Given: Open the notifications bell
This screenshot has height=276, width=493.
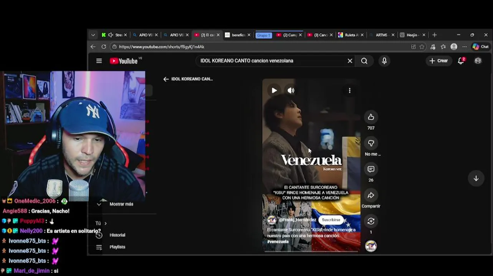Looking at the screenshot, I should (461, 61).
